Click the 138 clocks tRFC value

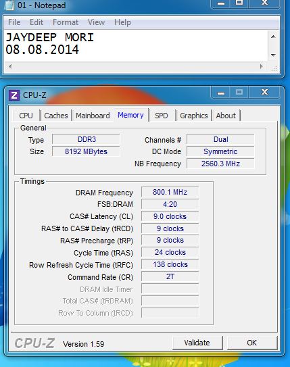point(170,264)
